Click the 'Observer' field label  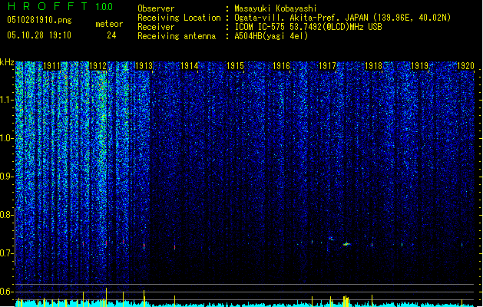pyautogui.click(x=156, y=8)
